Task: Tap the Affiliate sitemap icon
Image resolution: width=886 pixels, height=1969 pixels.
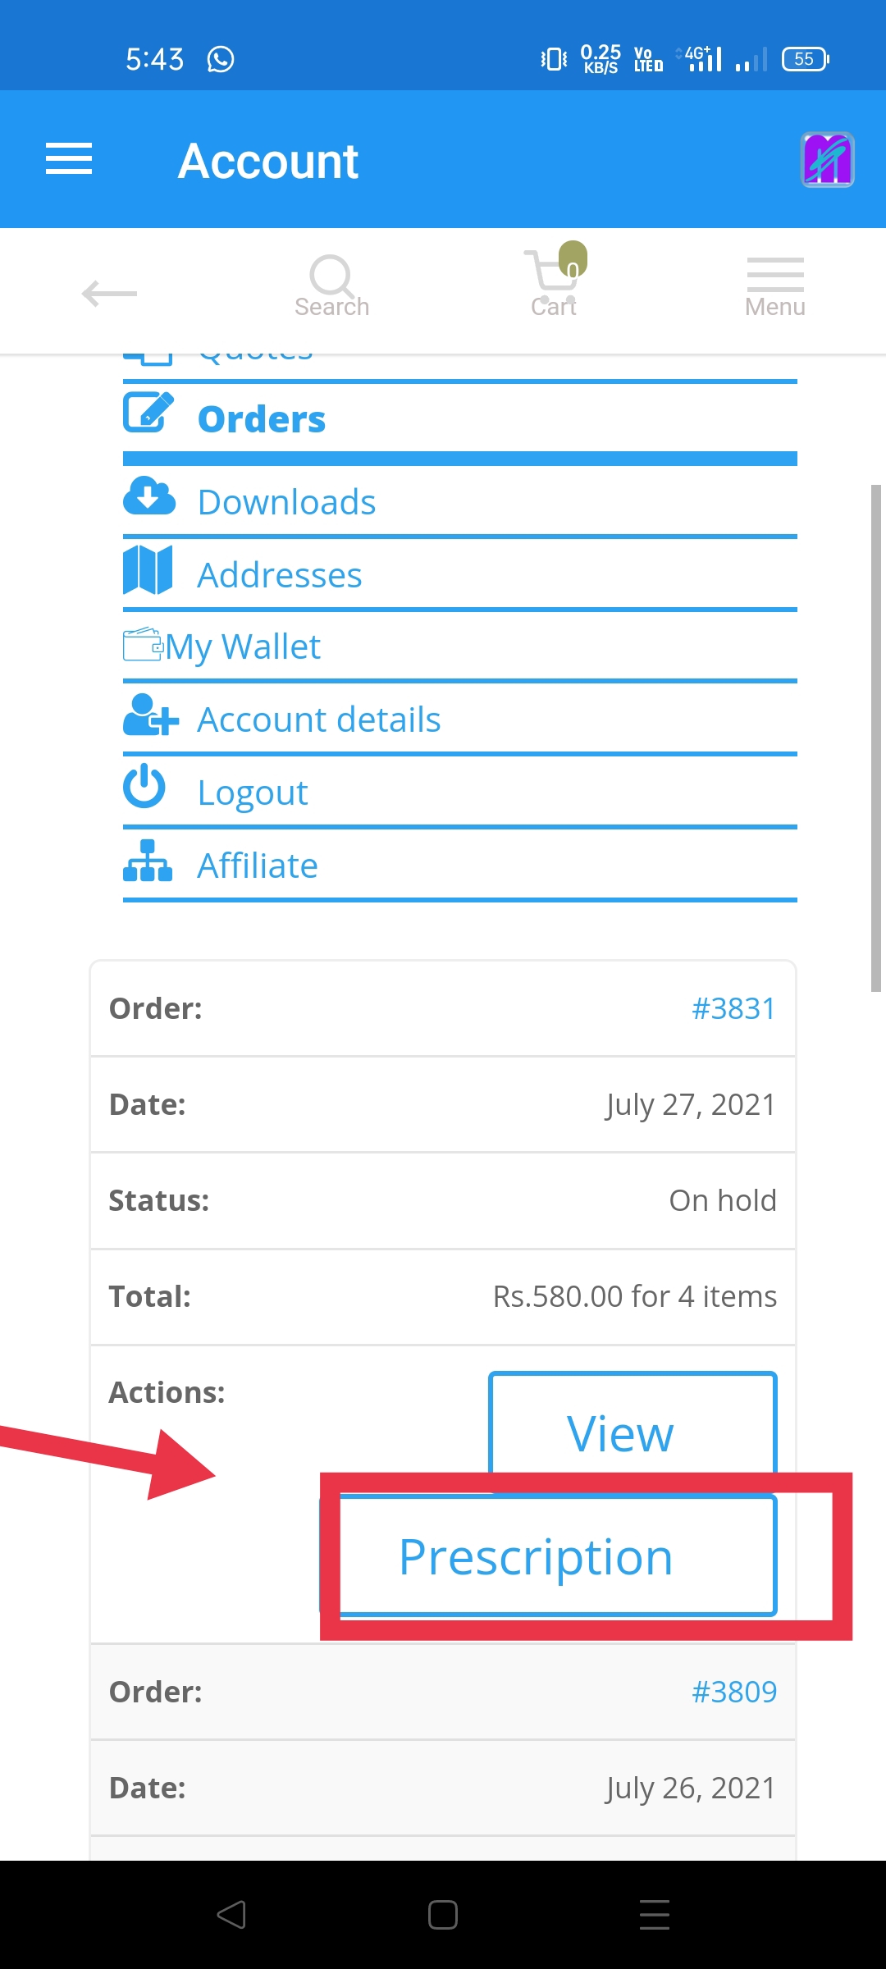Action: click(148, 861)
